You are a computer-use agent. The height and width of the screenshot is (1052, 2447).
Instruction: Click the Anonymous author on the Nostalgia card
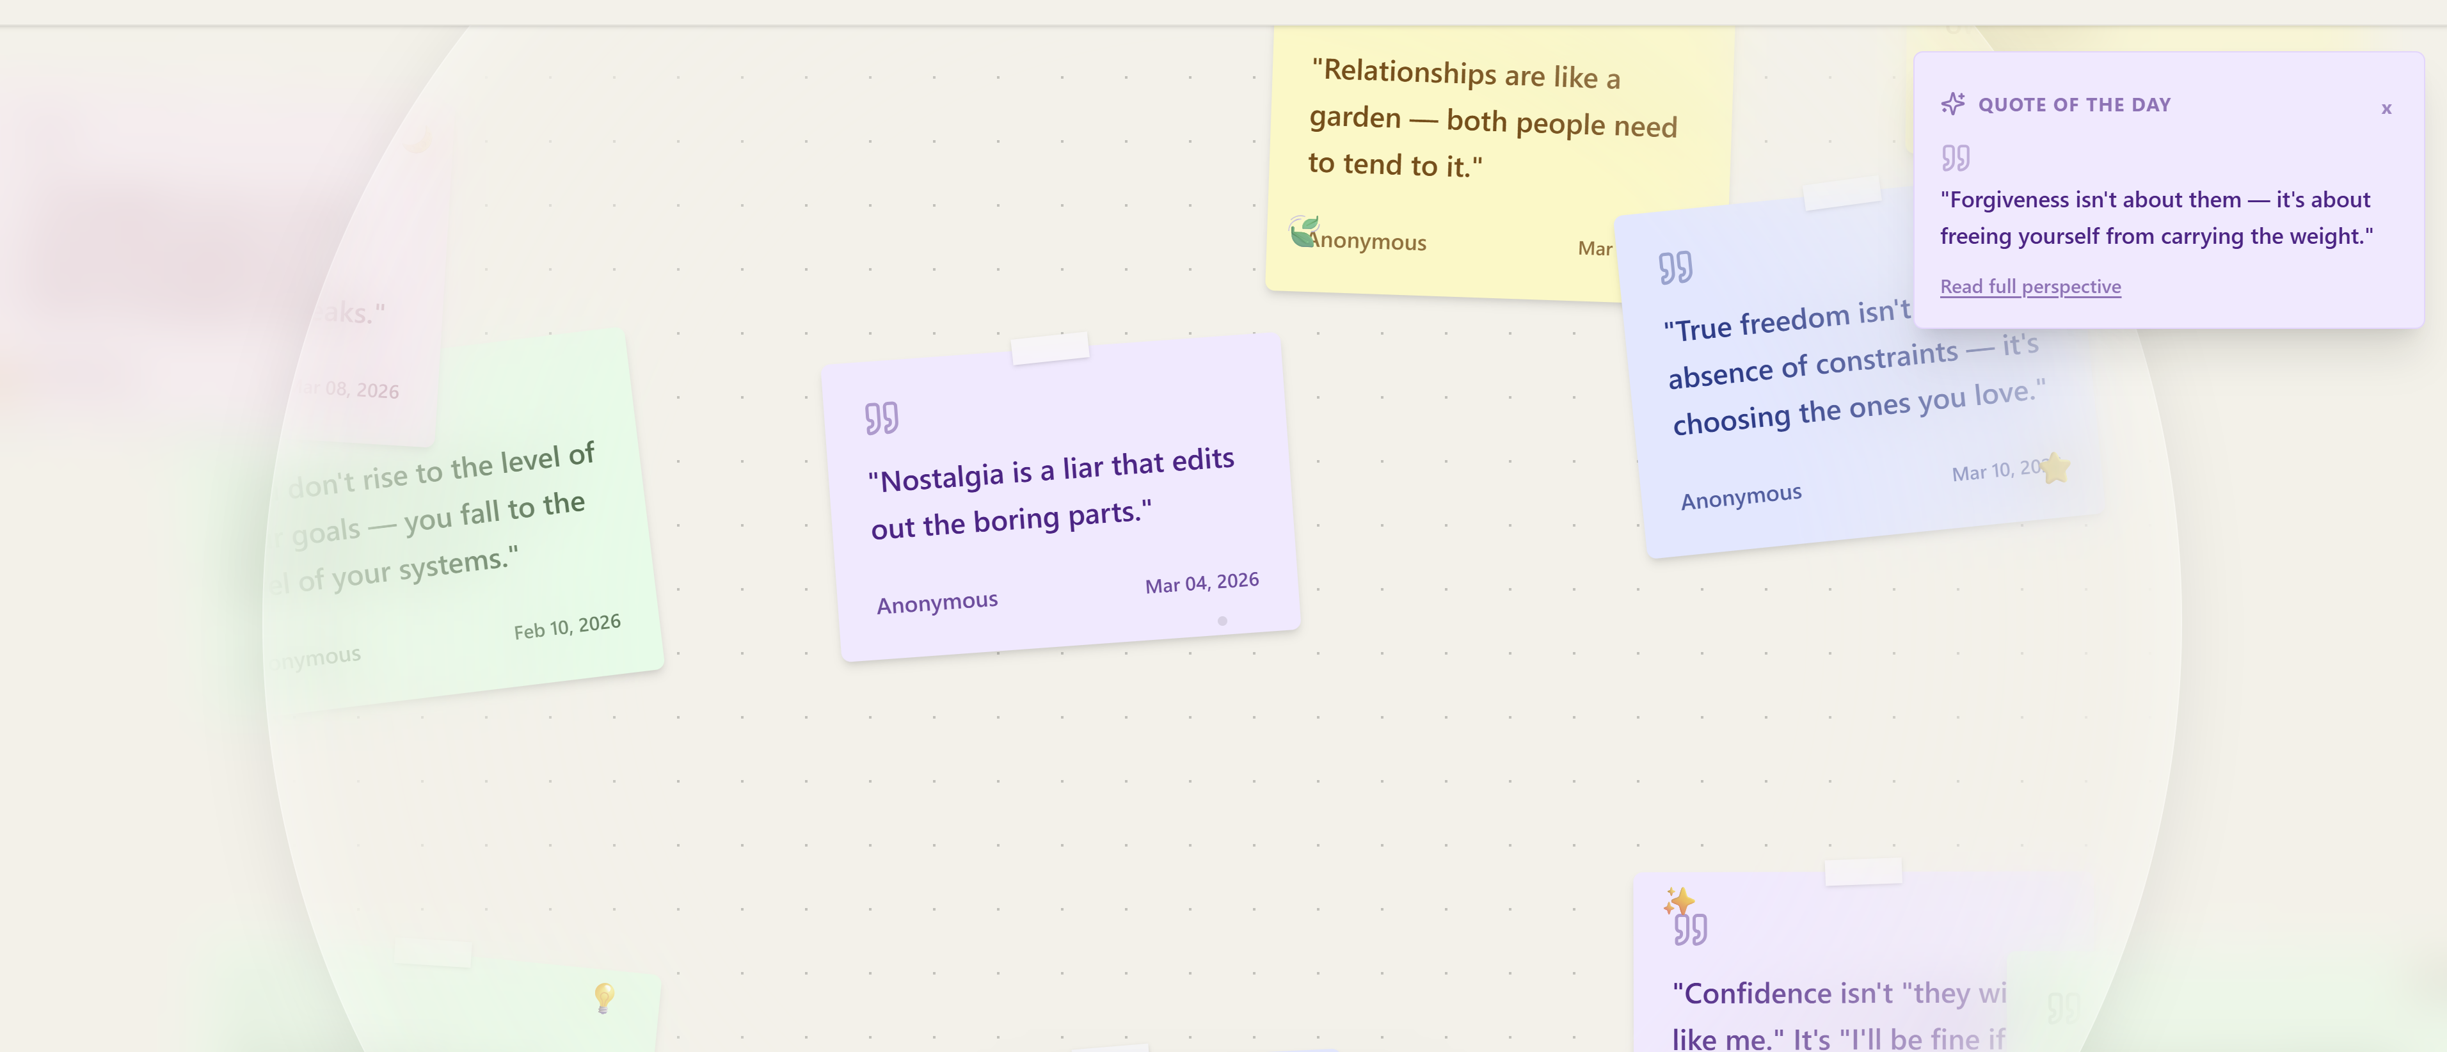pos(937,603)
